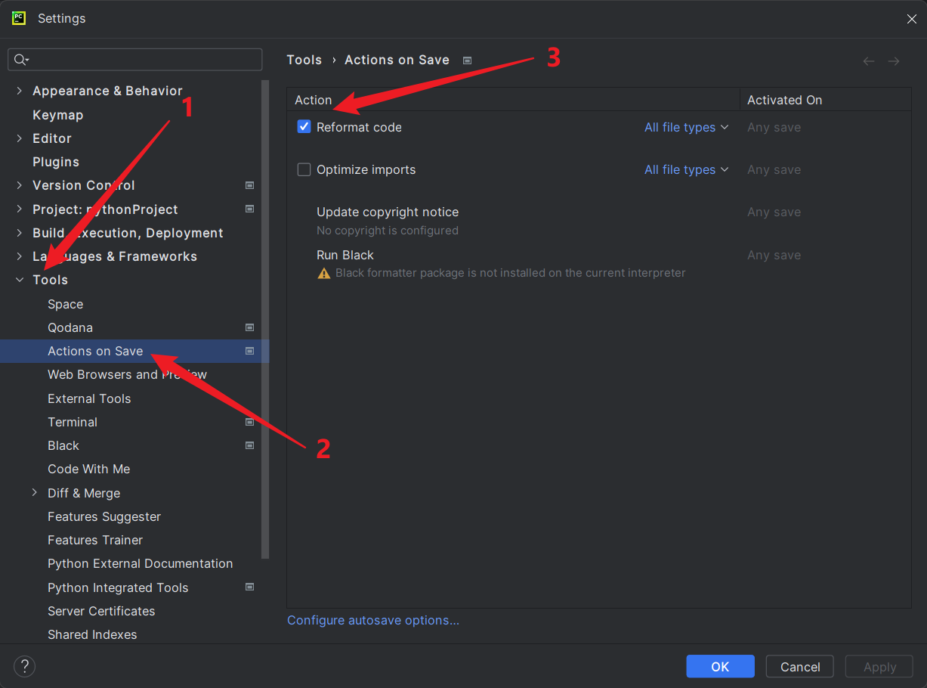Expand the Diff & Merge tree node
The width and height of the screenshot is (927, 688).
pos(35,493)
